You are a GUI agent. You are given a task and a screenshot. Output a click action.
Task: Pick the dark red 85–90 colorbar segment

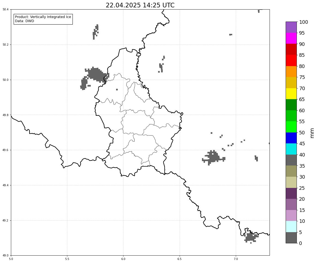pos(291,49)
